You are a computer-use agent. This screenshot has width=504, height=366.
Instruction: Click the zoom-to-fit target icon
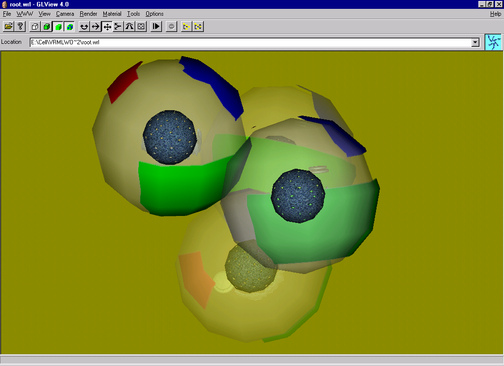tap(141, 27)
